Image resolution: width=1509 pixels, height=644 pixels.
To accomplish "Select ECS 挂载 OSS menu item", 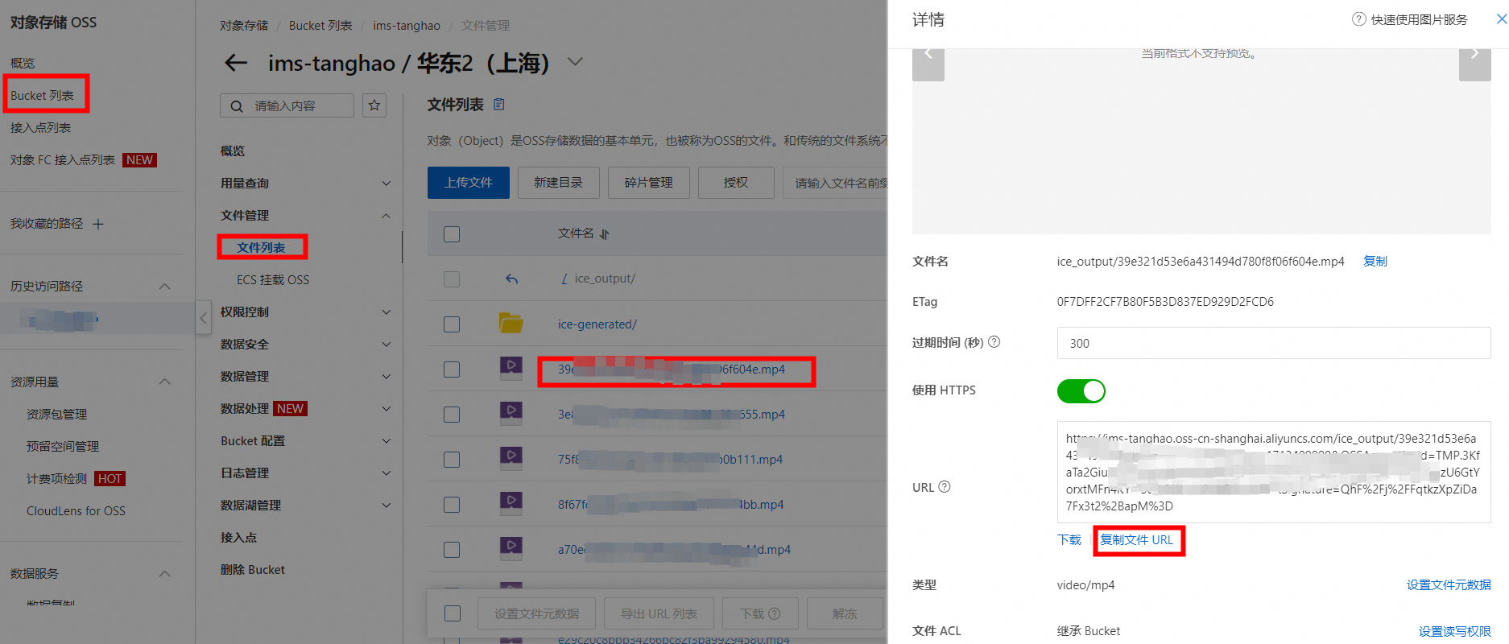I will pyautogui.click(x=273, y=279).
